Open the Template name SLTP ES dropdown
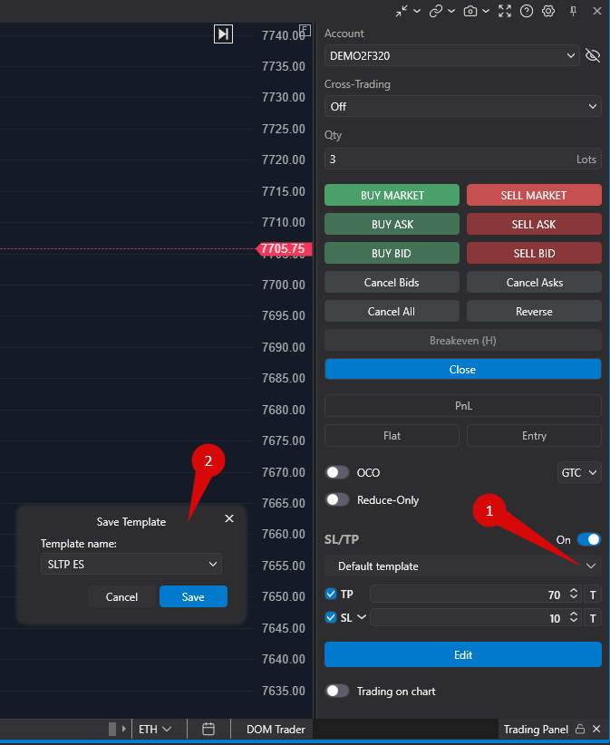Viewport: 610px width, 745px height. (131, 564)
